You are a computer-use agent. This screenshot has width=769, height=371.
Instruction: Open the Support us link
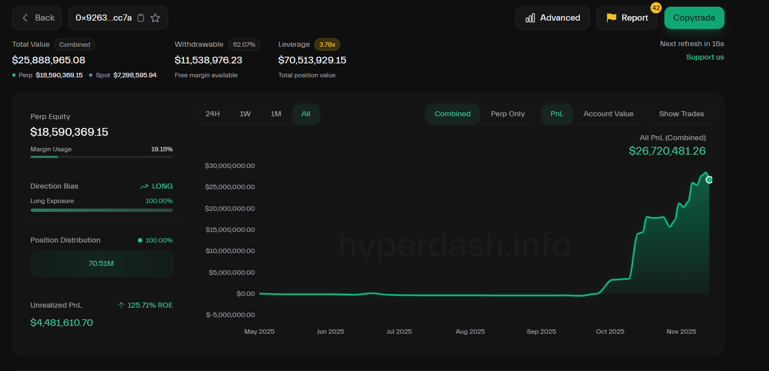[x=704, y=57]
